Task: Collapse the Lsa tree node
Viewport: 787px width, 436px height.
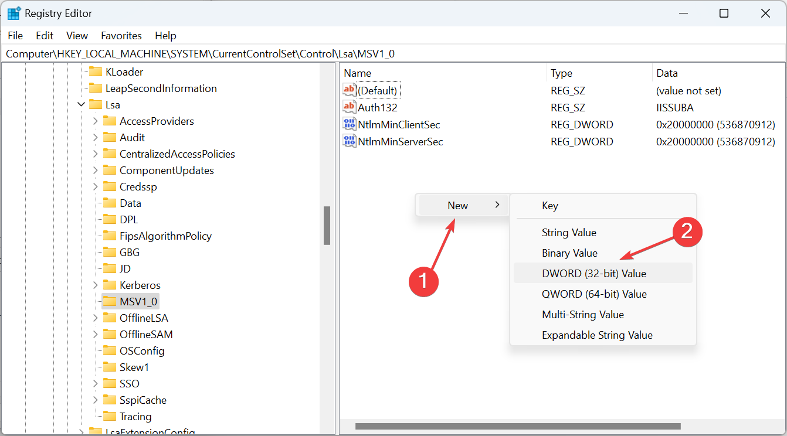Action: tap(81, 104)
